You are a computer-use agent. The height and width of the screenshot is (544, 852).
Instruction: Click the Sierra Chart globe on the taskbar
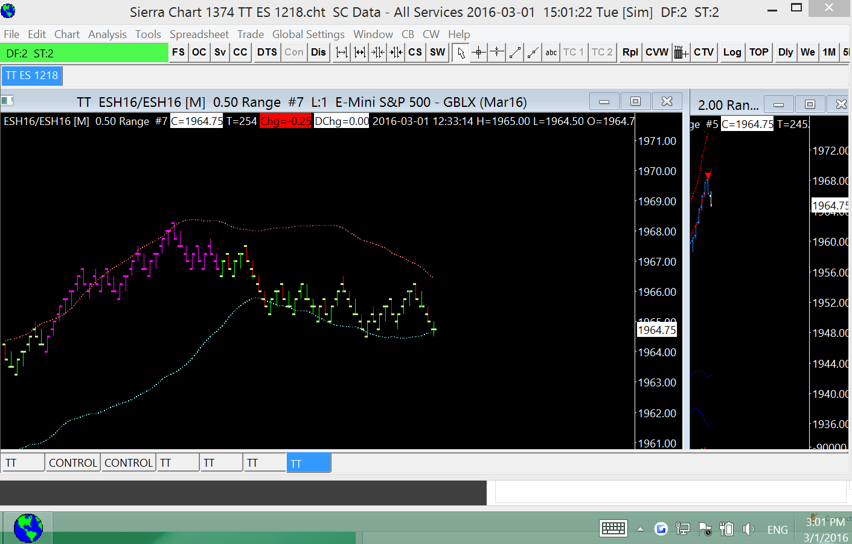pyautogui.click(x=28, y=528)
